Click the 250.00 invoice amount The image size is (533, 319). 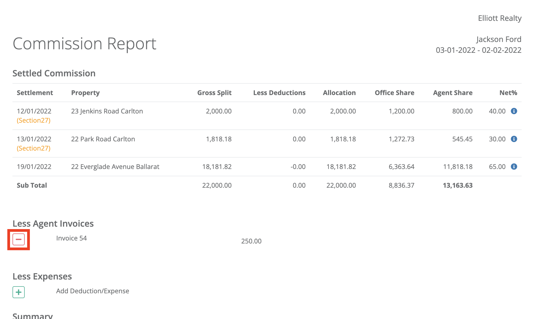pos(251,241)
